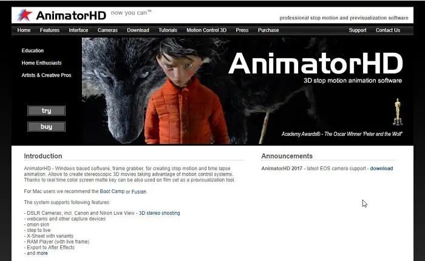
Task: Go to the Interface page
Action: coord(78,30)
